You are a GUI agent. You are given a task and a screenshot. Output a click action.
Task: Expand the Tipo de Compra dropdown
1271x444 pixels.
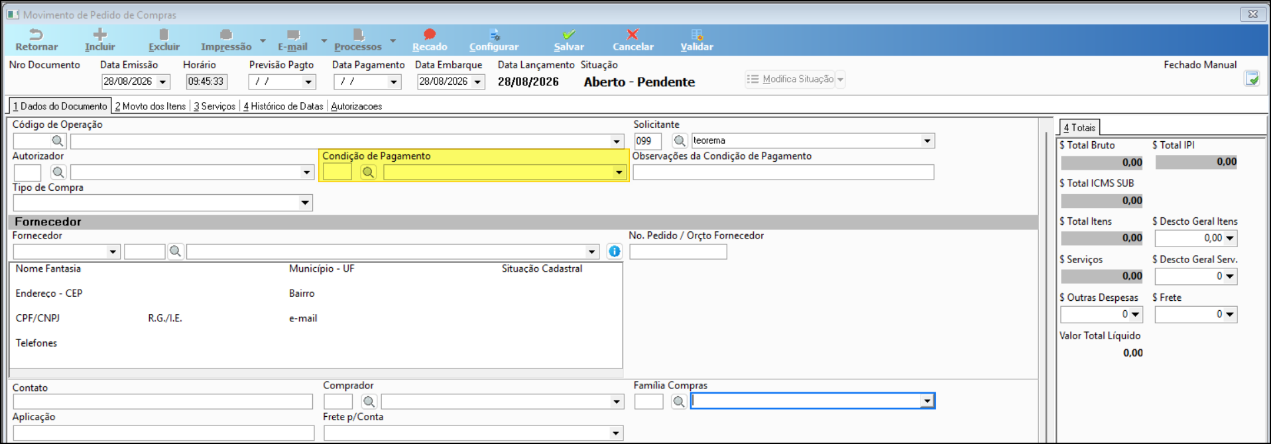305,203
